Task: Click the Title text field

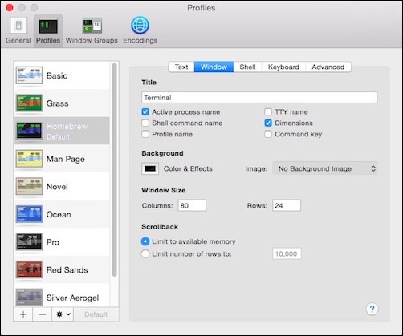Action: point(259,98)
